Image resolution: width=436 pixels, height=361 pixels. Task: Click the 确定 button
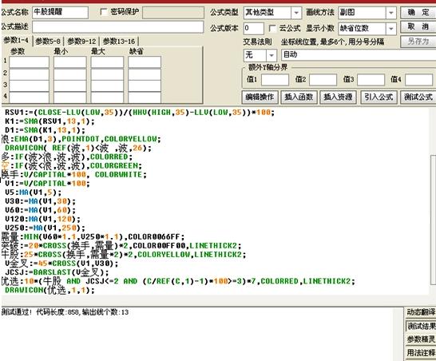pyautogui.click(x=418, y=13)
